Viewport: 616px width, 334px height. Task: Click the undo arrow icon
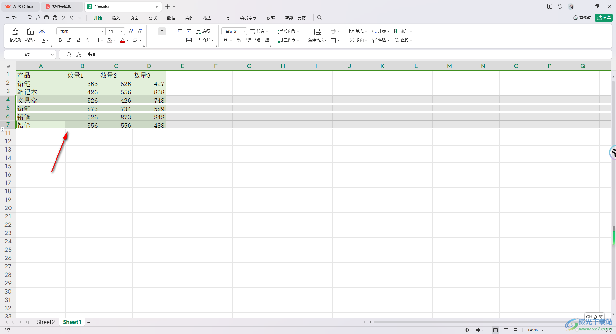[x=63, y=18]
